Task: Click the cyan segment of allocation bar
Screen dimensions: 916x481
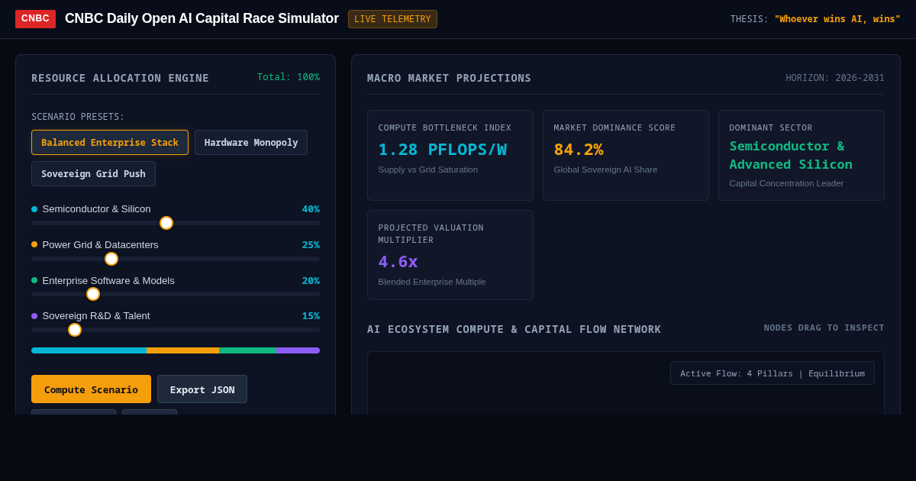Action: (x=89, y=350)
